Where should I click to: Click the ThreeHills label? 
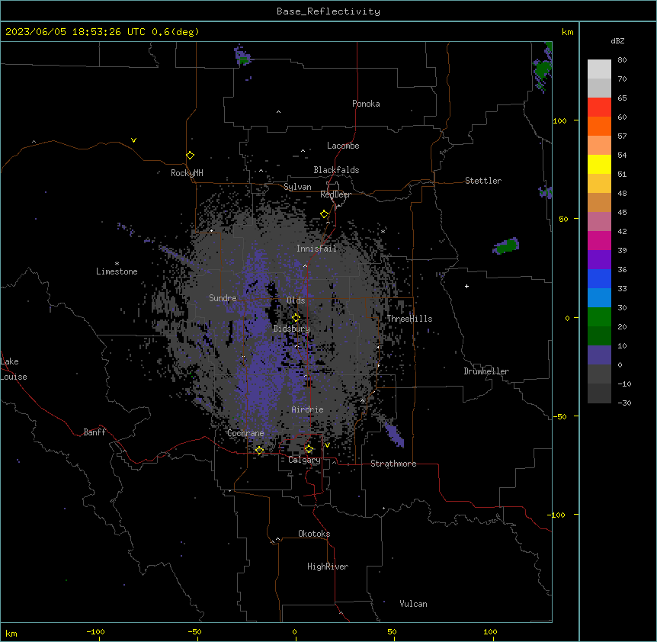[x=409, y=319]
